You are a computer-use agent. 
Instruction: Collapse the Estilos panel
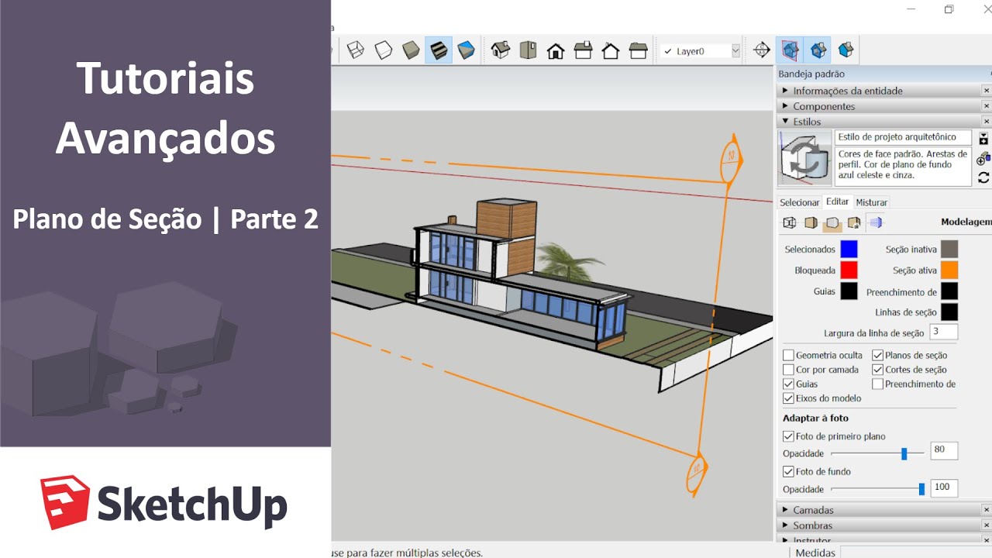coord(785,122)
